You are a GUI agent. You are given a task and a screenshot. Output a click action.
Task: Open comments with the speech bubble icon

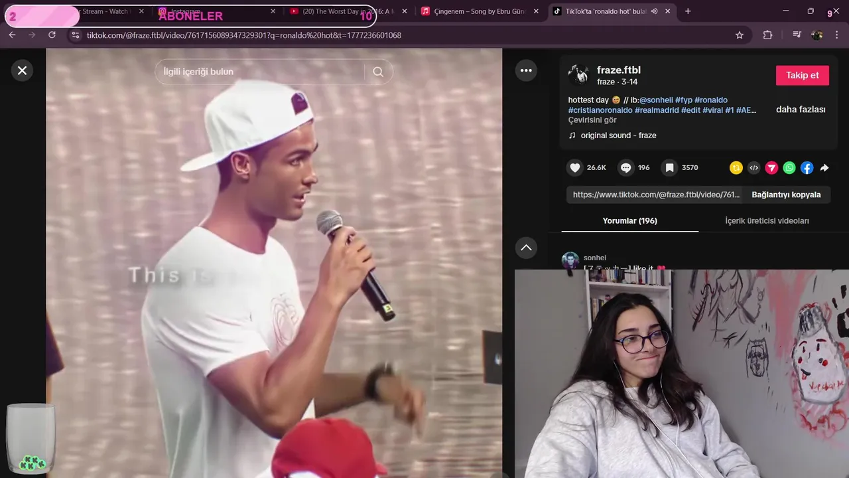coord(626,167)
